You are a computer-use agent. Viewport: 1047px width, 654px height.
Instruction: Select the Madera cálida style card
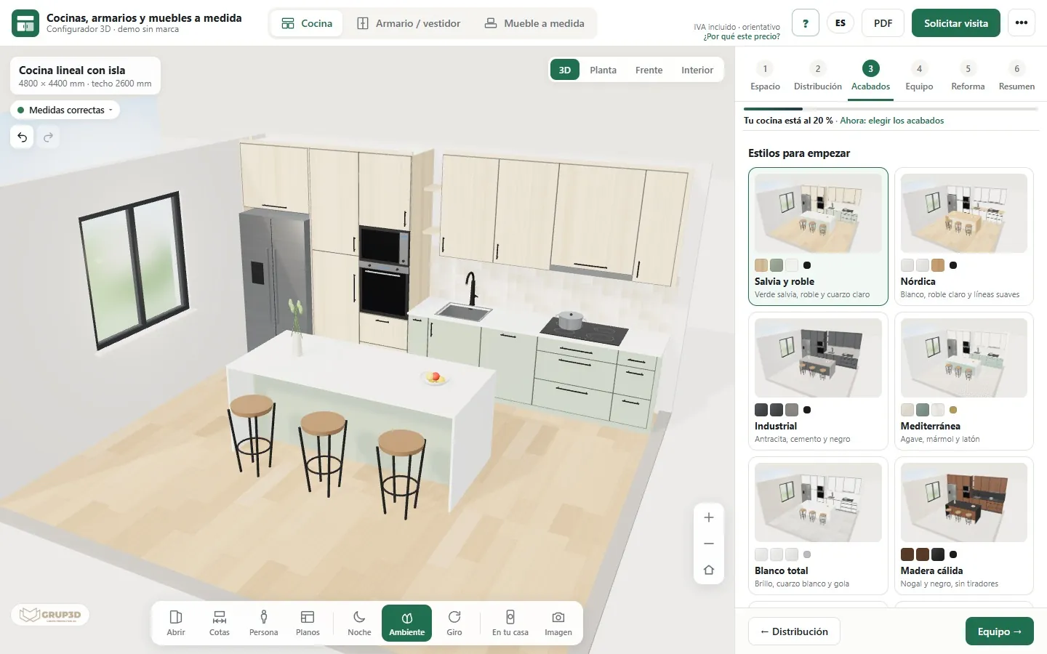point(963,526)
